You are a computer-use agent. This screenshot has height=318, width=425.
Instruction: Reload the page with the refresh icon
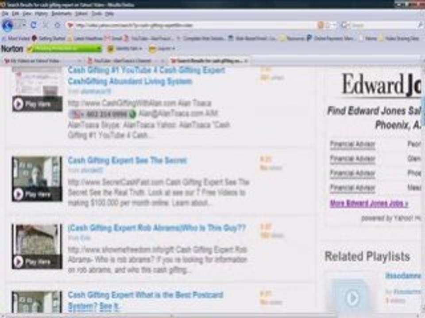33,26
